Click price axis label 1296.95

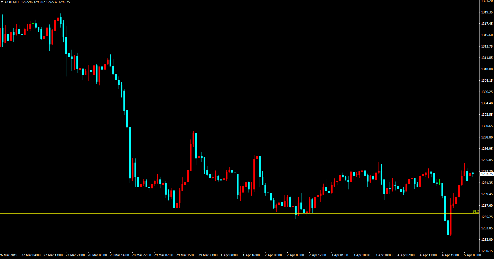[x=486, y=148]
